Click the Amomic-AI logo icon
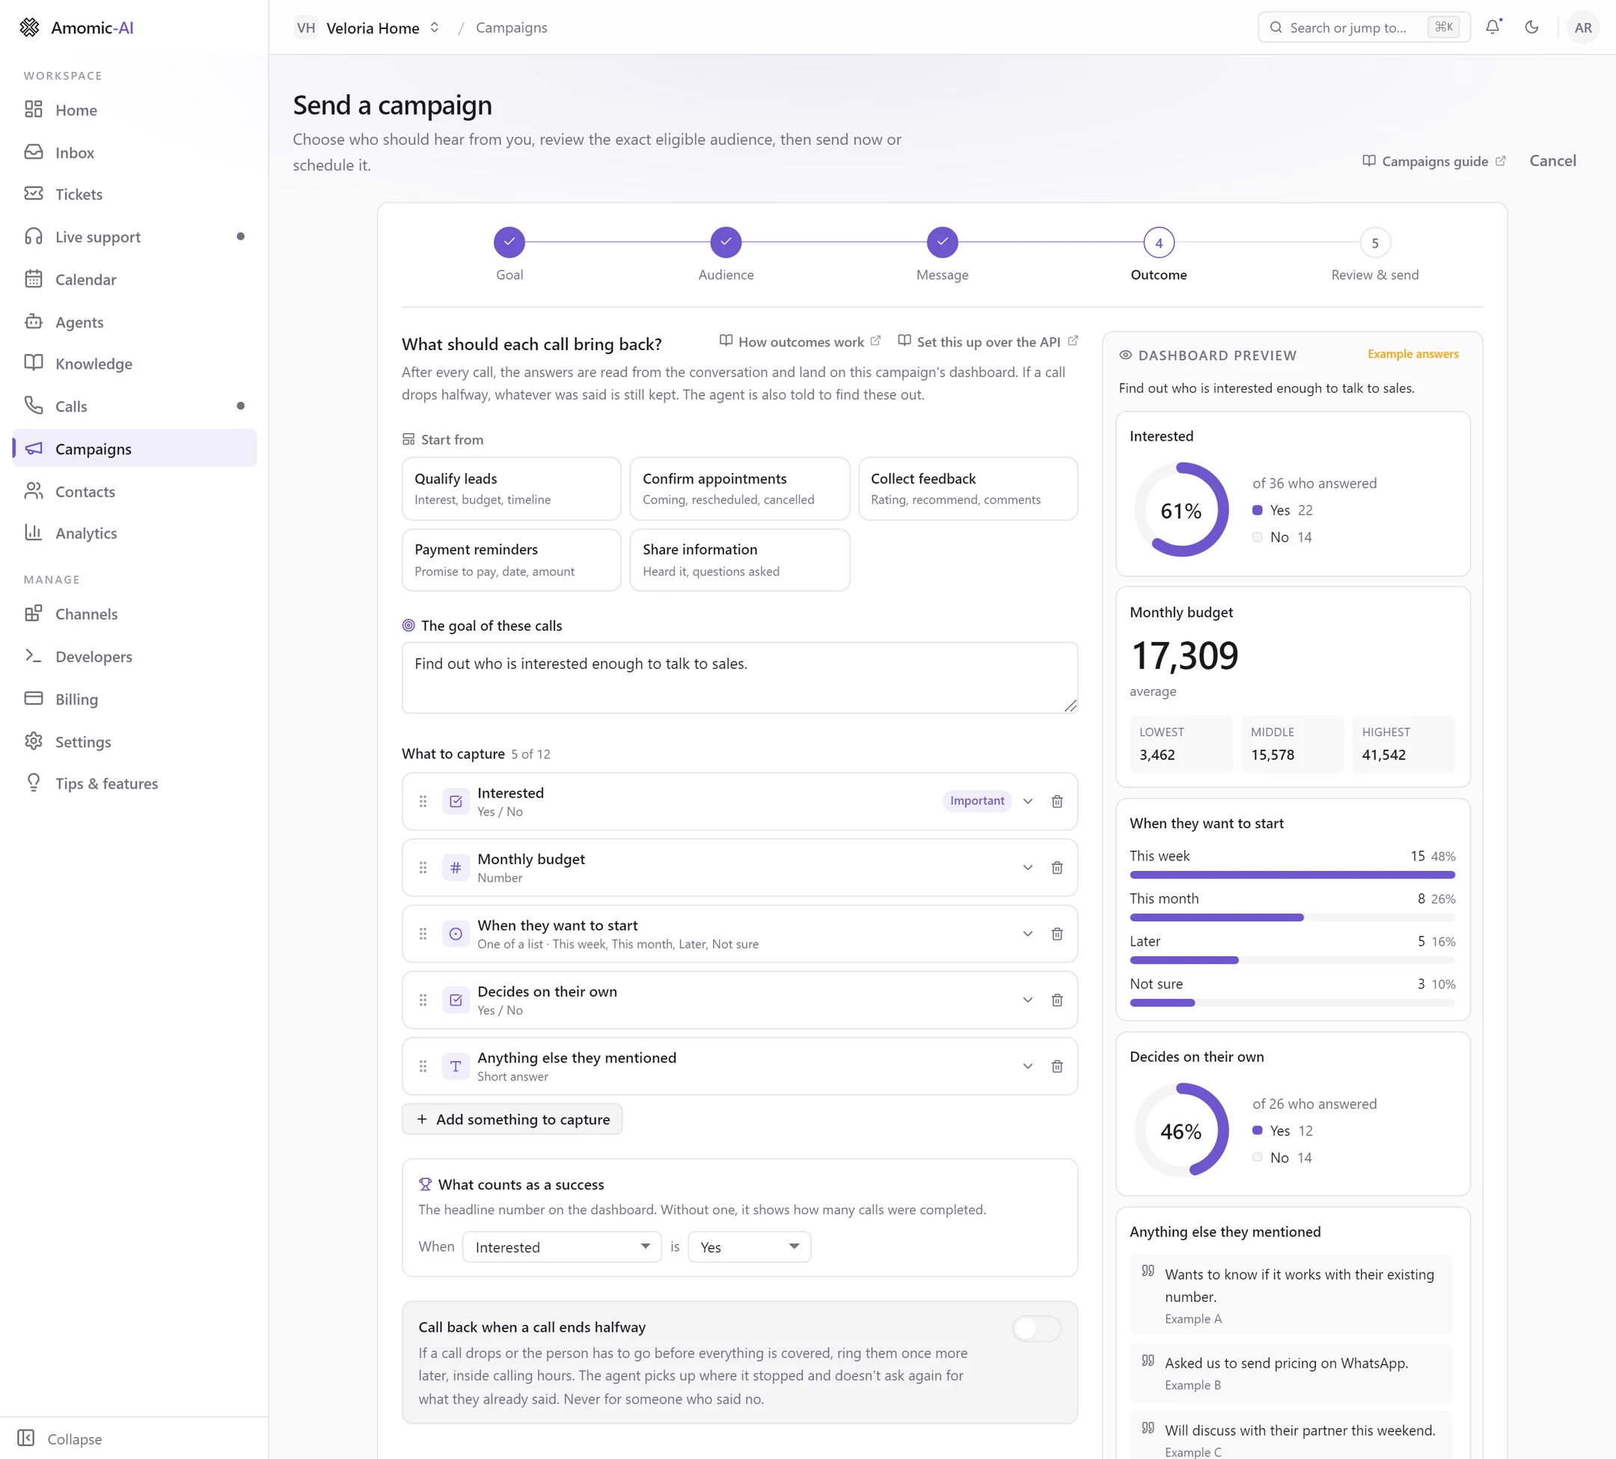The height and width of the screenshot is (1459, 1616). 30,27
